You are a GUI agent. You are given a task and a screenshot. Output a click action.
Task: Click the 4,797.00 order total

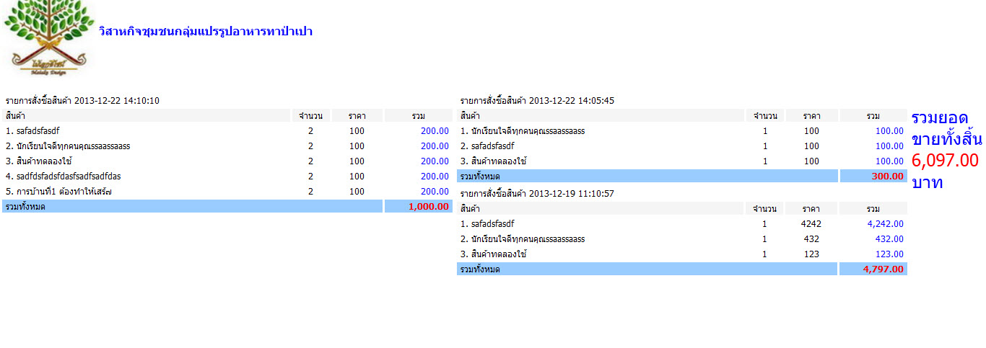click(884, 269)
